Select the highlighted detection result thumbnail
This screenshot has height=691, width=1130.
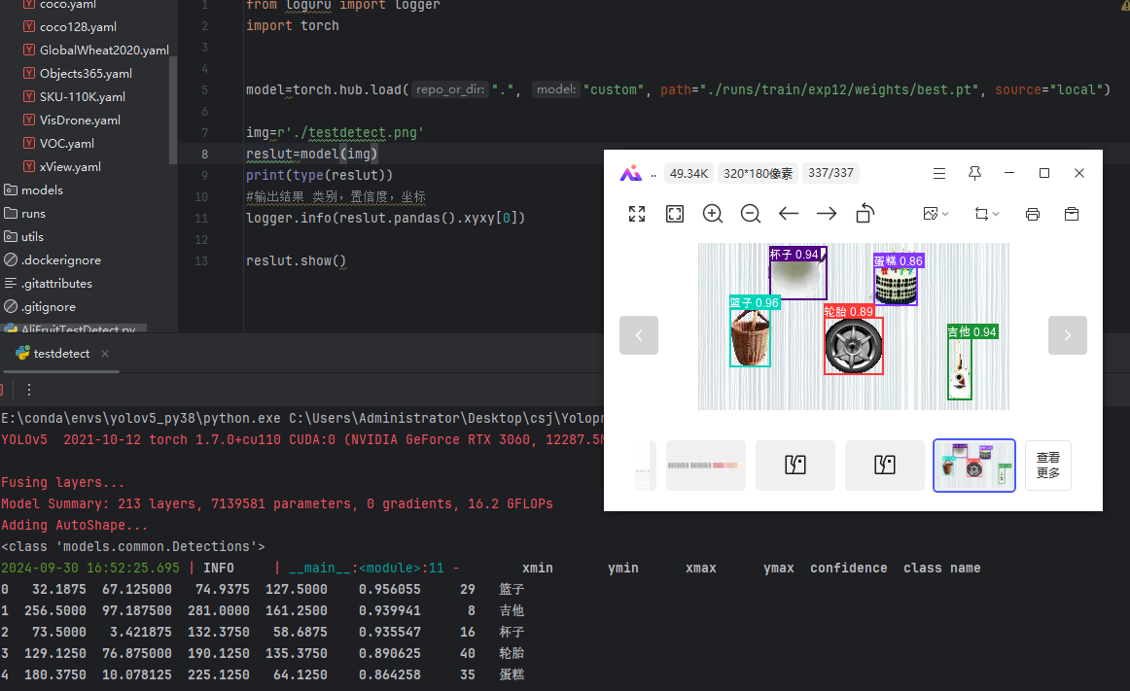[973, 466]
